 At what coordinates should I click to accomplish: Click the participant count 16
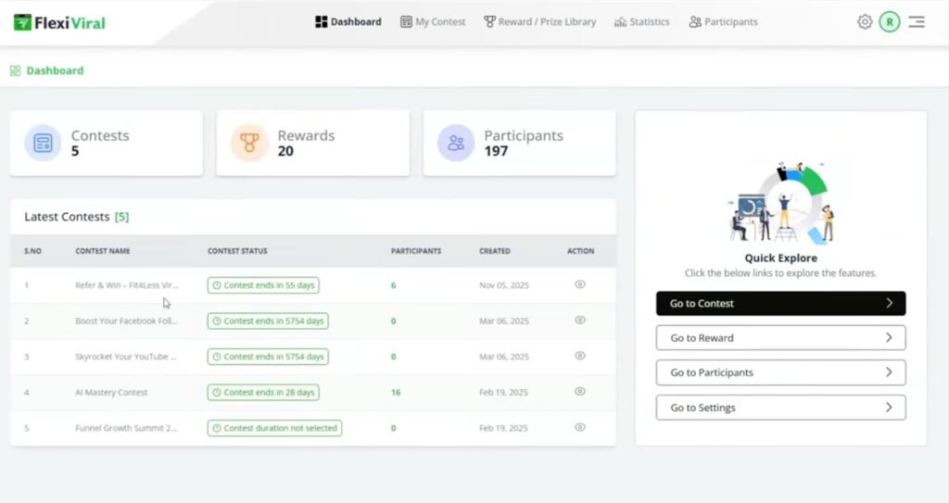(x=396, y=392)
